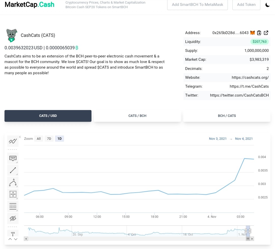The image size is (275, 249).
Task: Click the CashCats token logo
Action: pyautogui.click(x=11, y=35)
